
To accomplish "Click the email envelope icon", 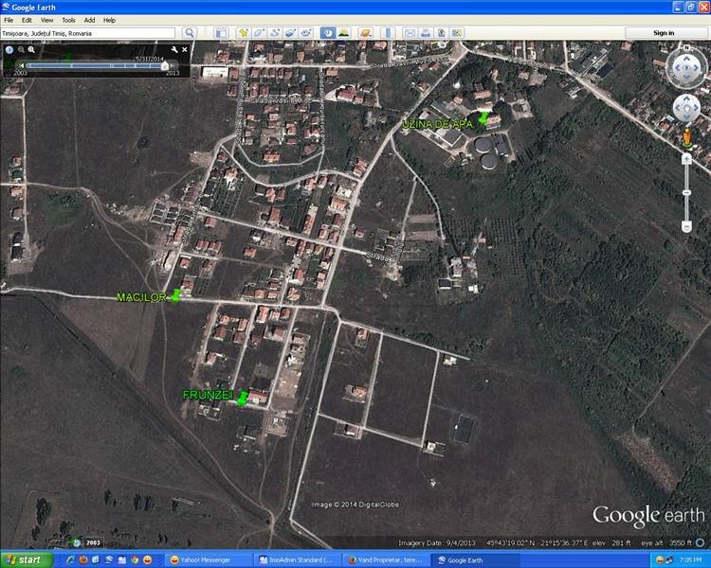I will (410, 33).
